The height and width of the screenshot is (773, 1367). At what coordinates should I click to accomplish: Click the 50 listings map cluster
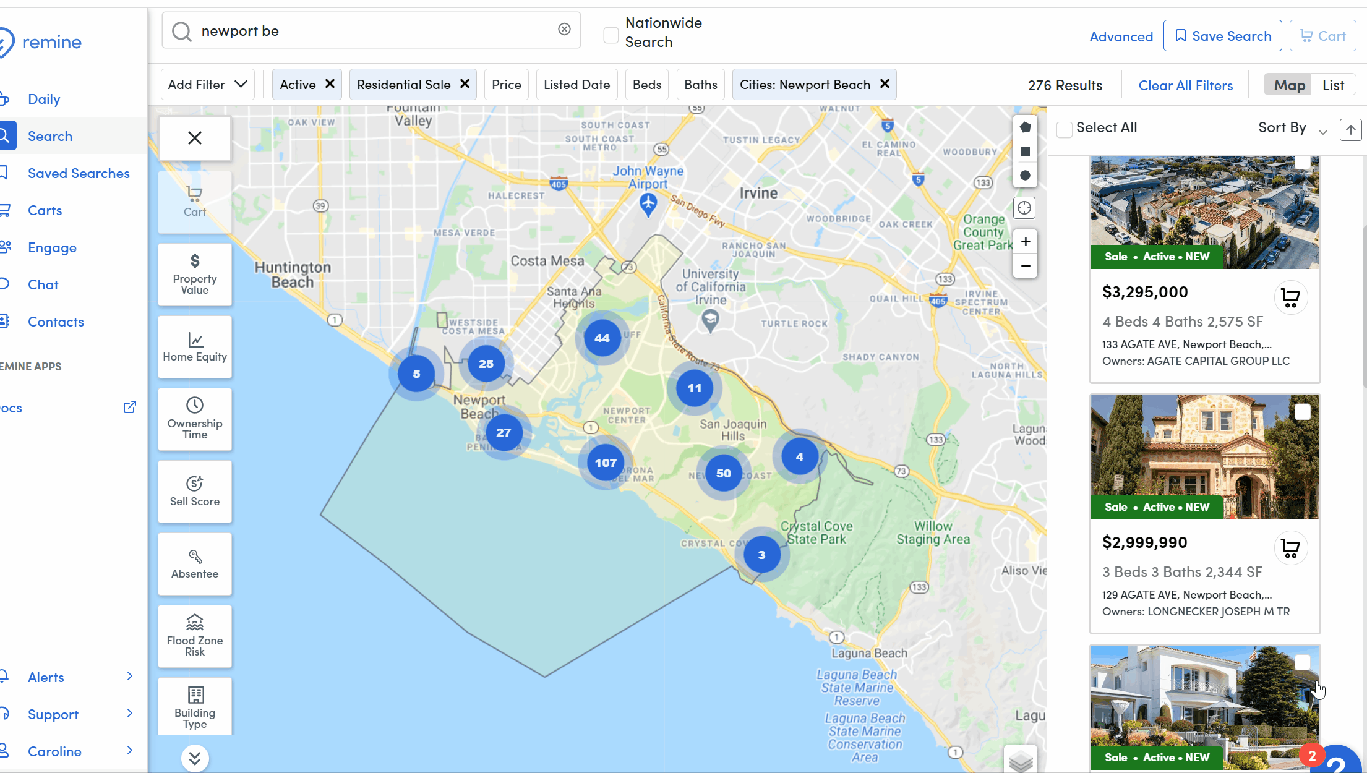point(723,473)
